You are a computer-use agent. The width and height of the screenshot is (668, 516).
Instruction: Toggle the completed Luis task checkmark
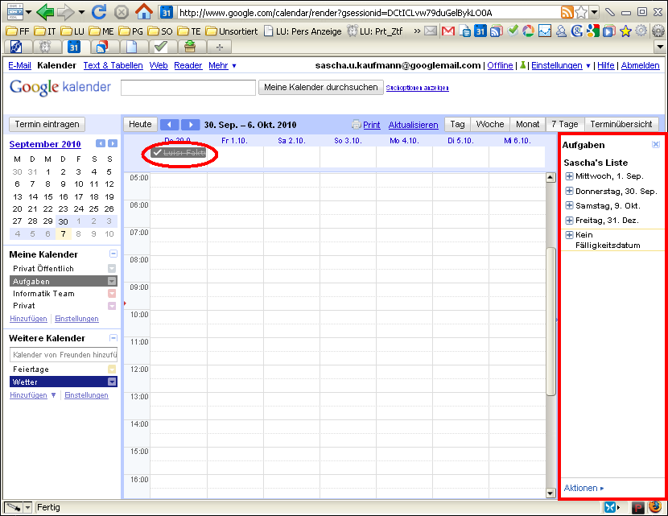[157, 152]
